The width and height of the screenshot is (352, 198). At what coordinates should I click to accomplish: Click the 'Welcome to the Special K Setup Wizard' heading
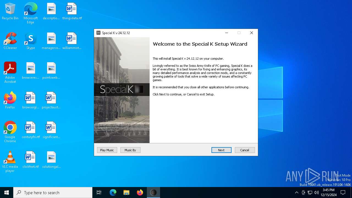(x=200, y=44)
